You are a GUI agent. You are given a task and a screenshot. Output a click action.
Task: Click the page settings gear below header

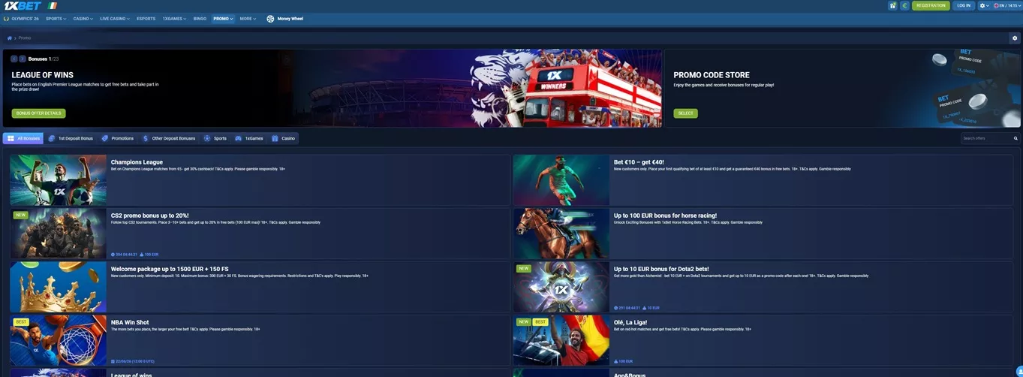(x=1015, y=38)
